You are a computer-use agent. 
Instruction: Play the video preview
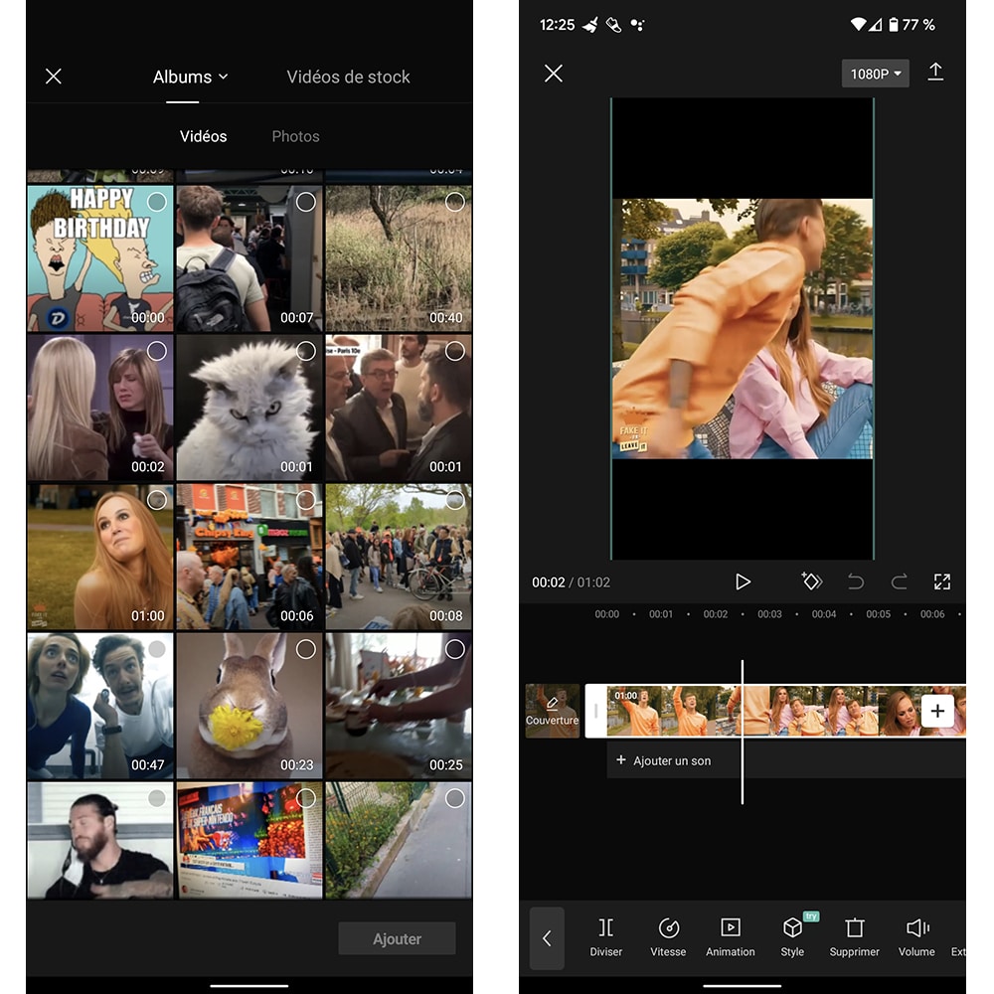point(743,581)
